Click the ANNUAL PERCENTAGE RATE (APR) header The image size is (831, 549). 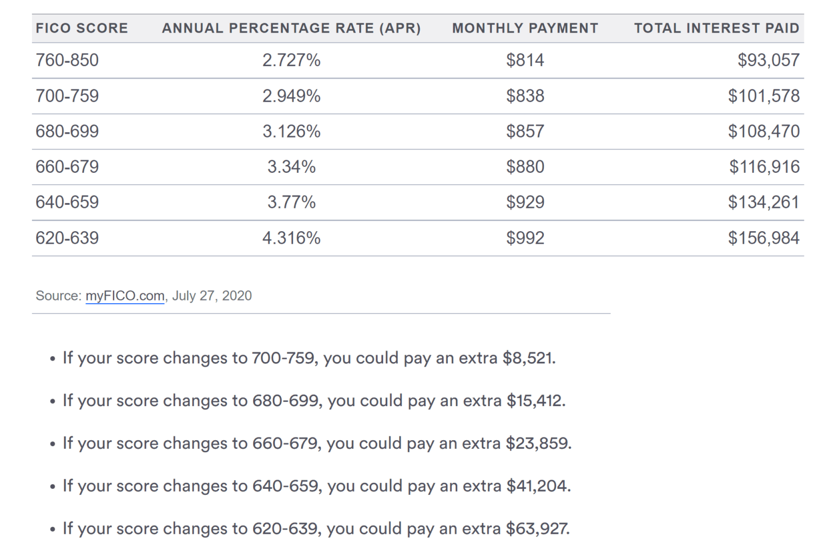tap(291, 28)
